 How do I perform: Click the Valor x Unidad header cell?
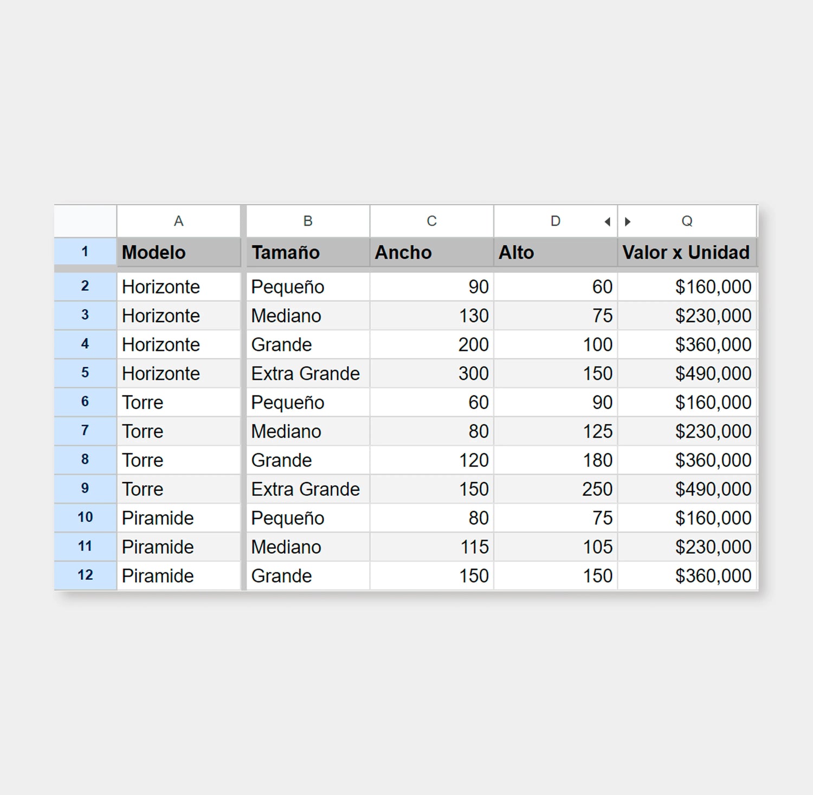[x=686, y=253]
